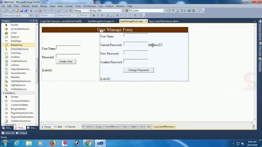Open the Format menu
Screen dimensions: 262x147
pos(69,6)
